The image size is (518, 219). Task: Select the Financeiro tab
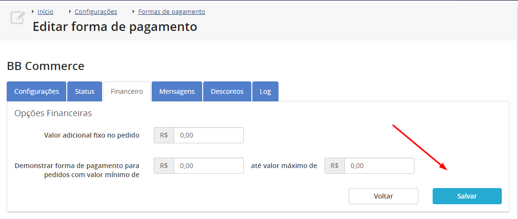tap(127, 91)
